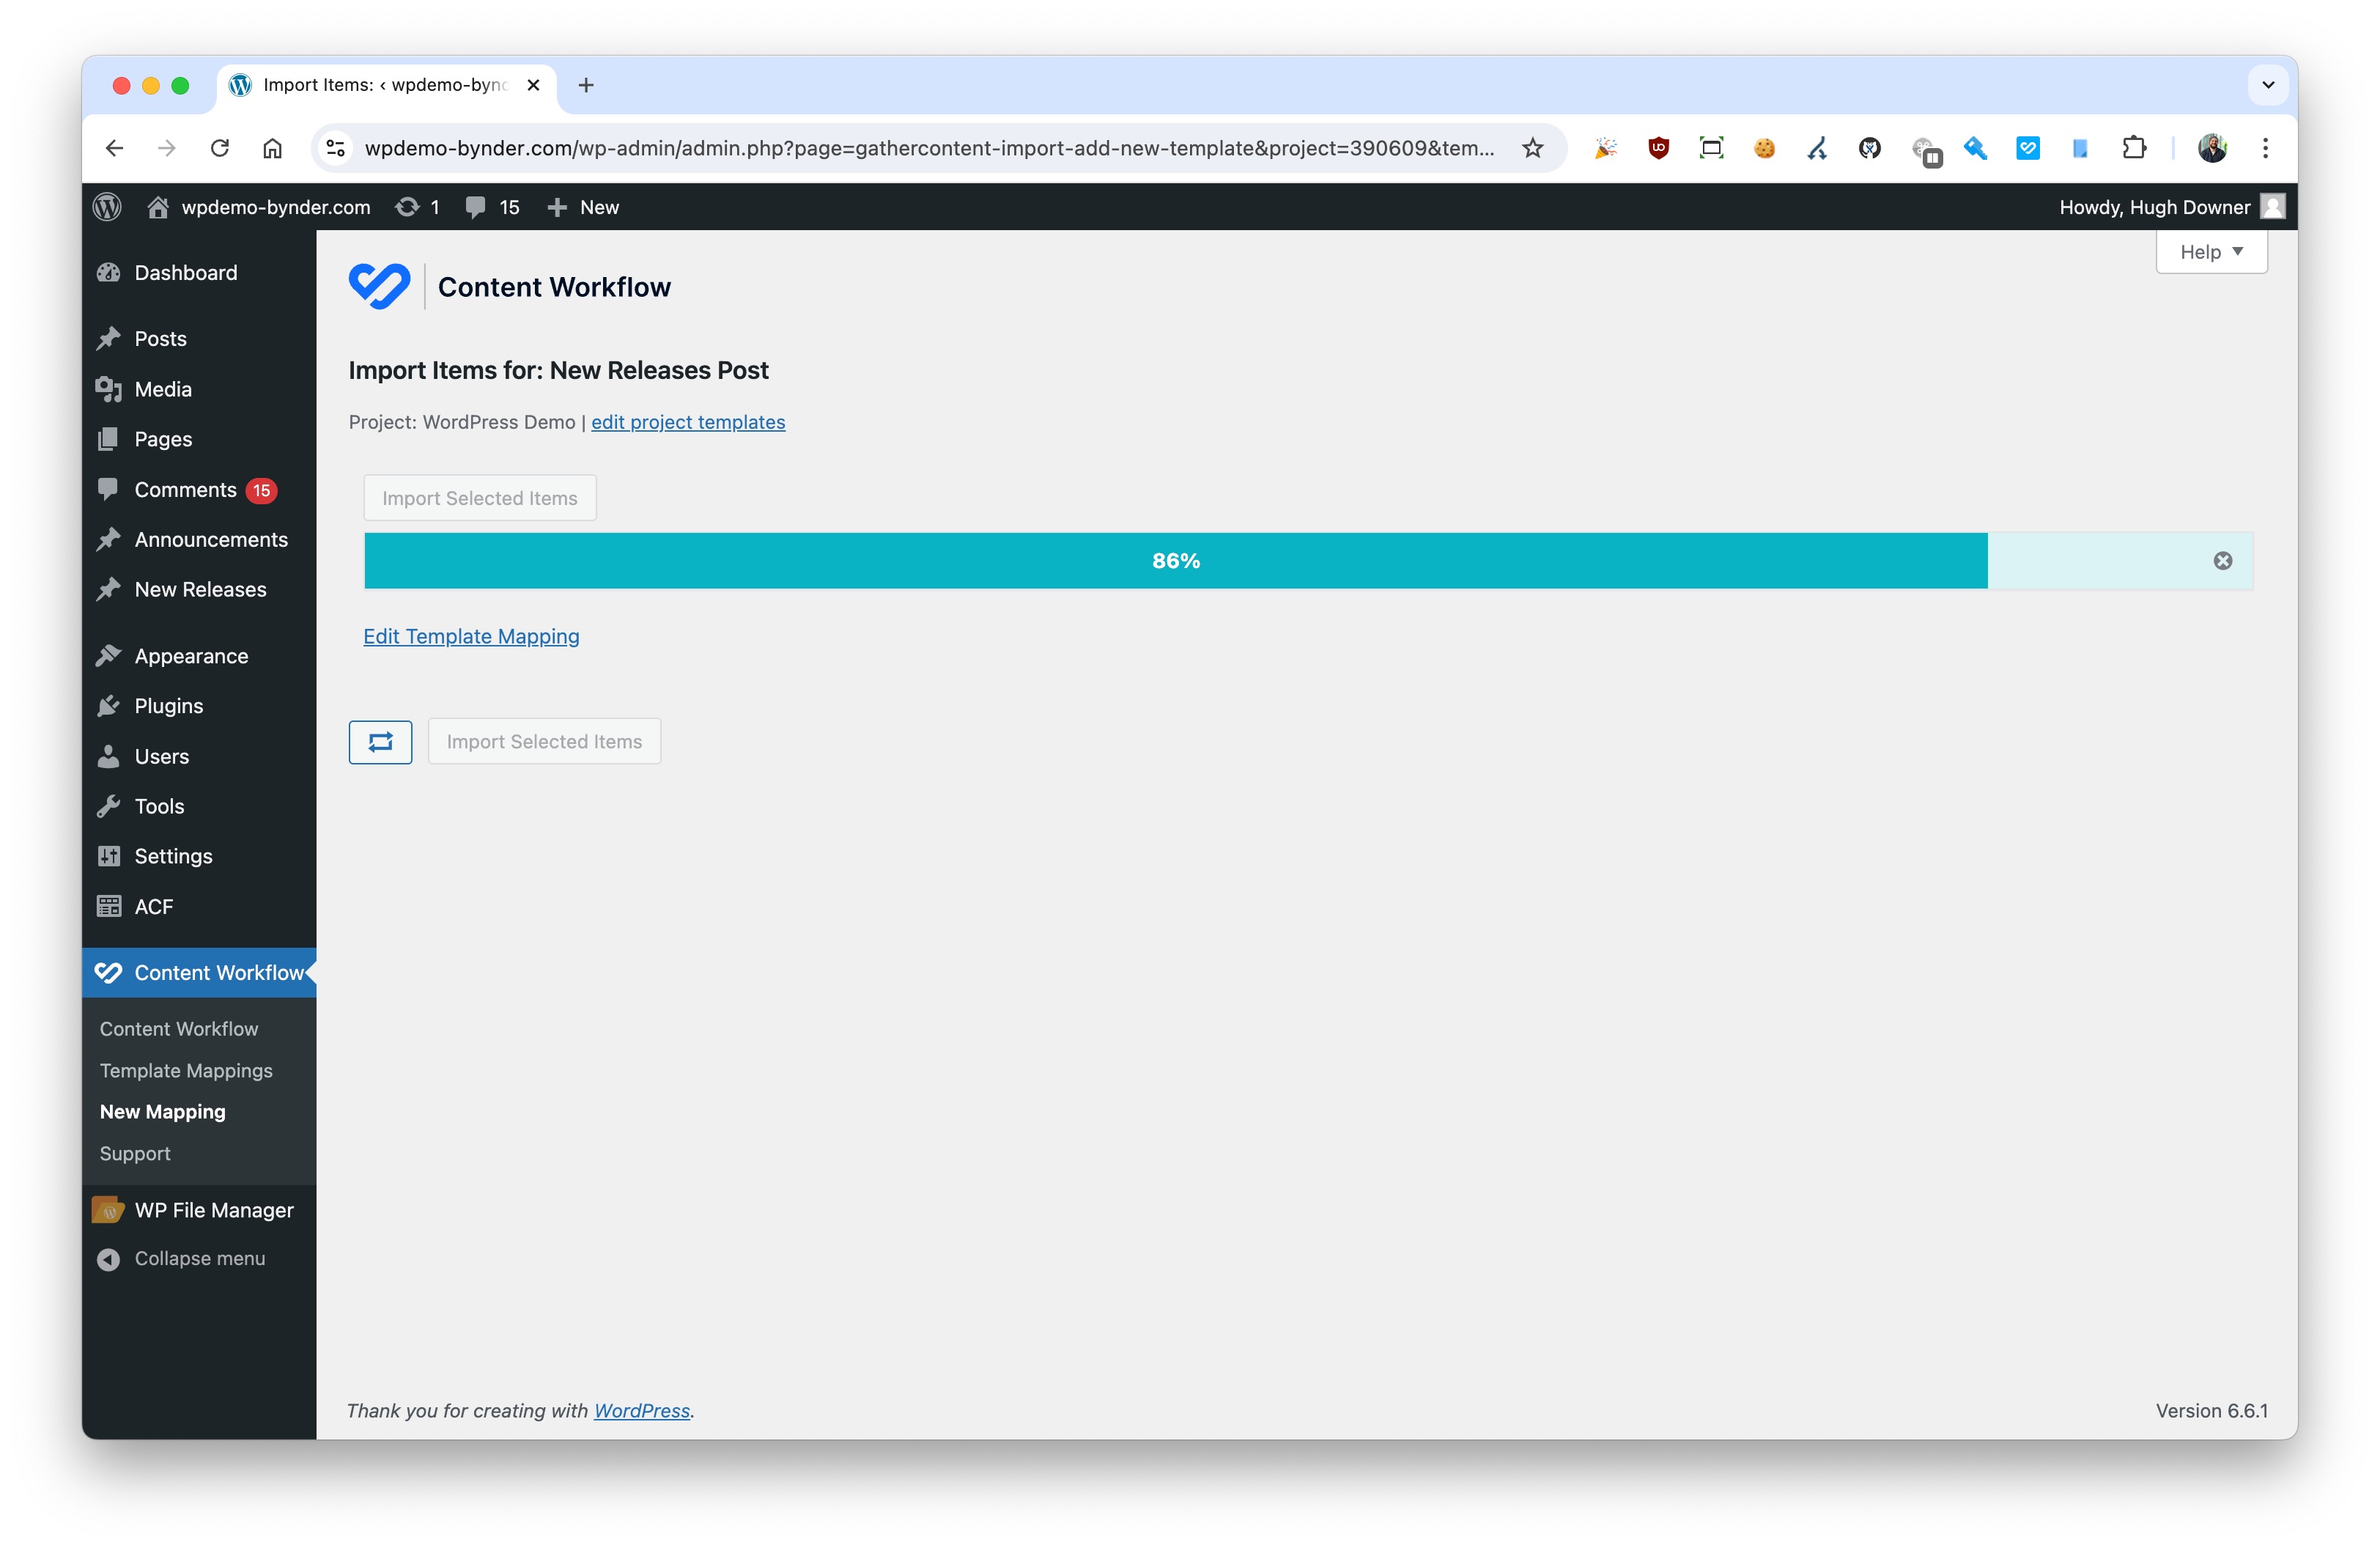
Task: Open Tools menu
Action: tap(199, 806)
